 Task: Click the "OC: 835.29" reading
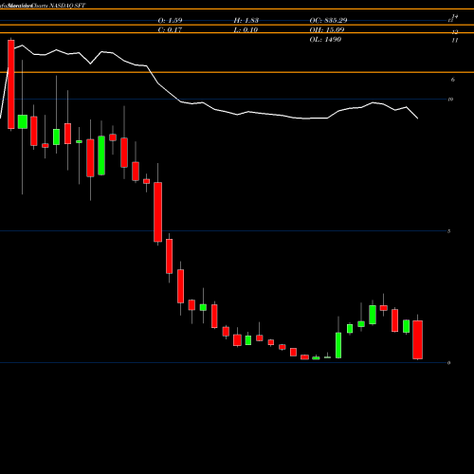(x=328, y=20)
